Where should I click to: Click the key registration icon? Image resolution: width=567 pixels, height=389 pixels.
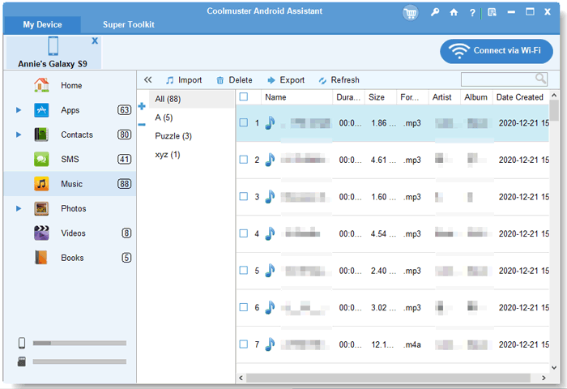[x=435, y=12]
